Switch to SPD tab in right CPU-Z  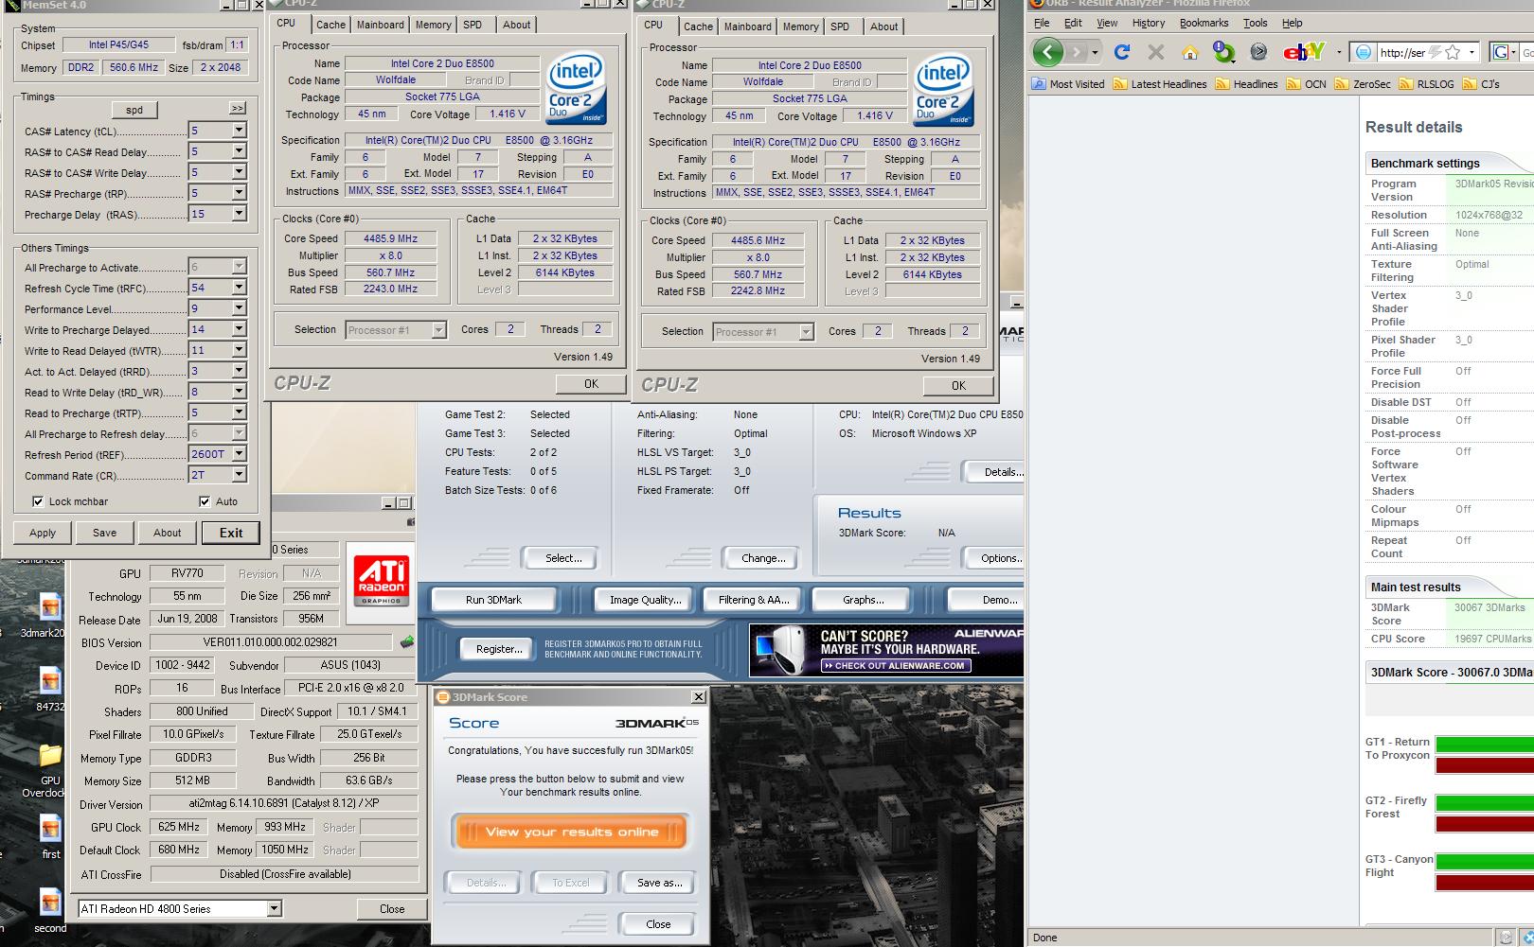coord(840,26)
